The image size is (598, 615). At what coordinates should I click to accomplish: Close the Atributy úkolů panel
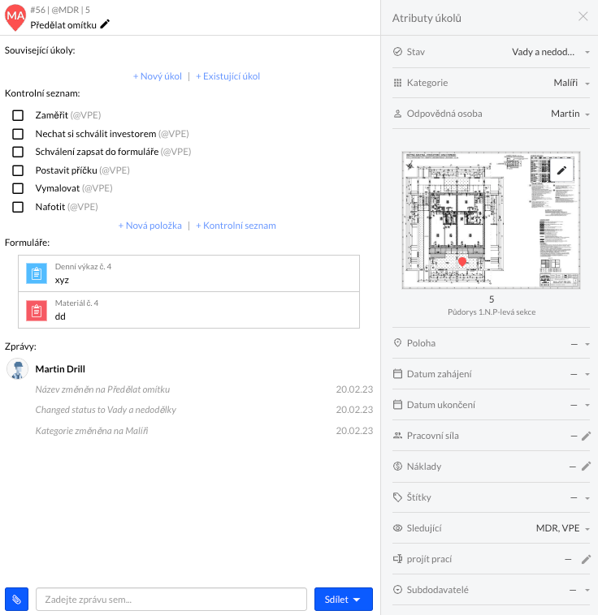(583, 17)
